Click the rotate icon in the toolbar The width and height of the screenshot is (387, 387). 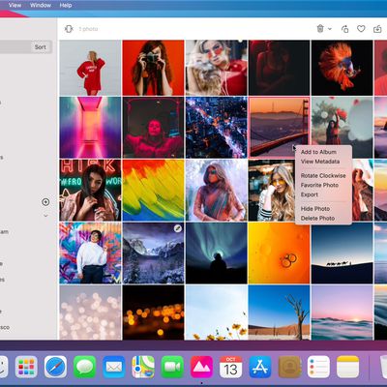click(x=344, y=29)
